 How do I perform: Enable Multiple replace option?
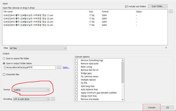(77, 80)
